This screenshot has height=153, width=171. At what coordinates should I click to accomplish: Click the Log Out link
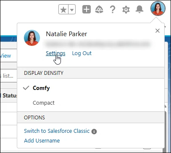tap(82, 53)
